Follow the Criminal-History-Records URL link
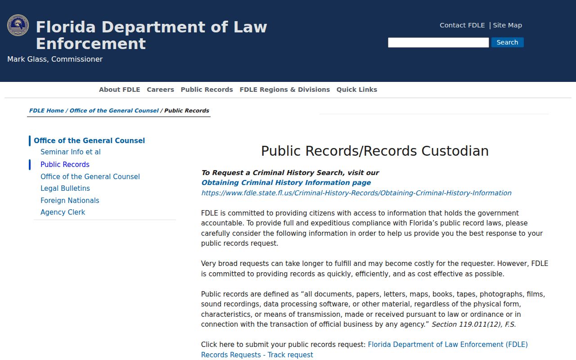Image resolution: width=576 pixels, height=360 pixels. [x=356, y=193]
